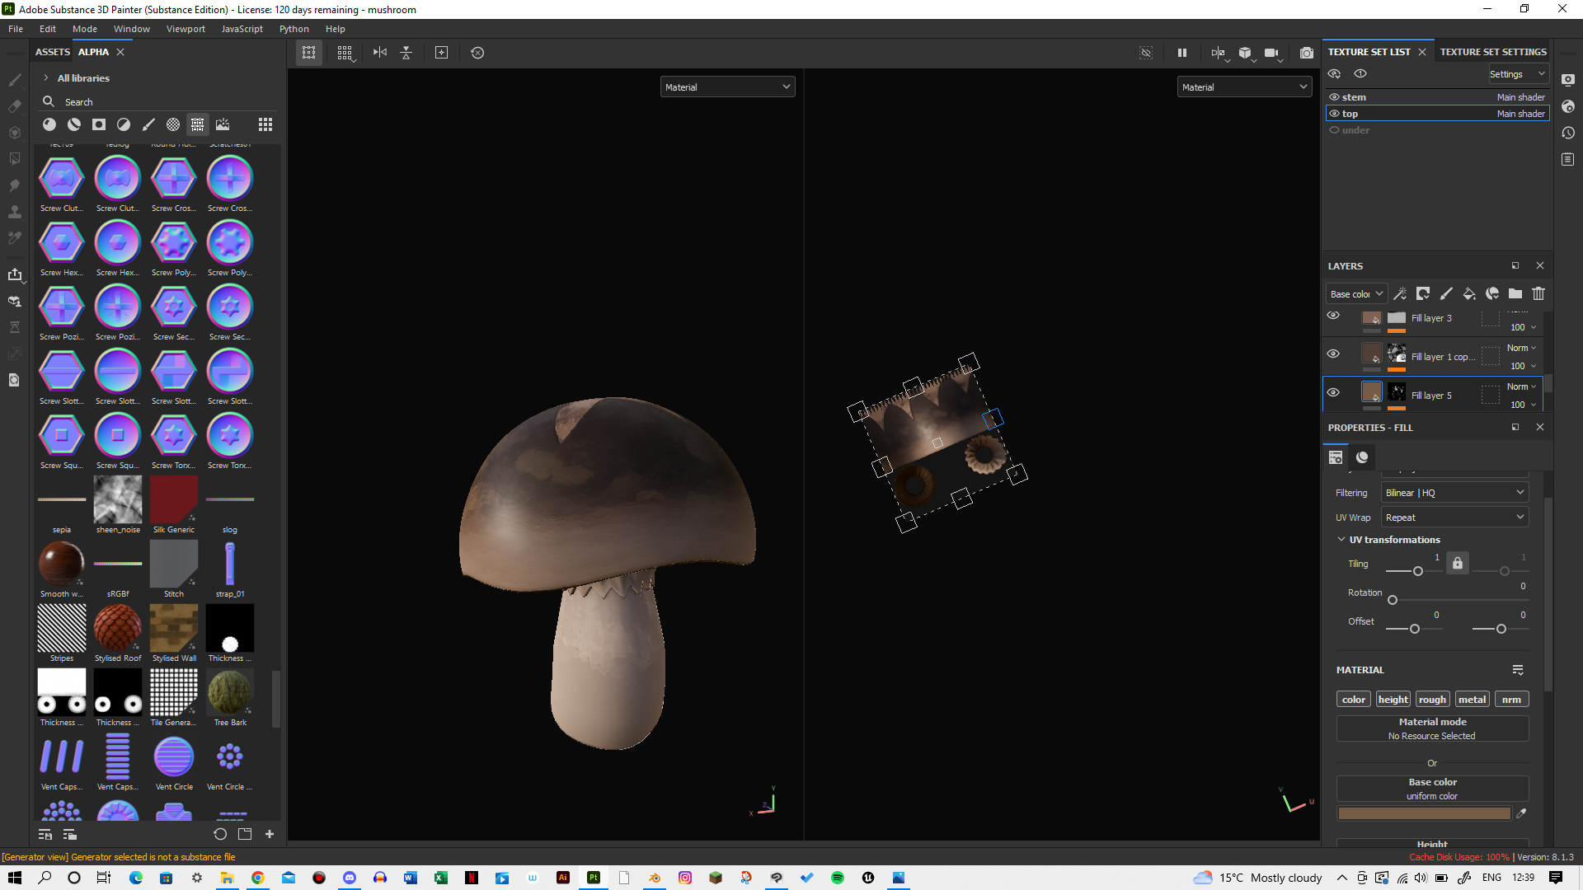The width and height of the screenshot is (1583, 890).
Task: Hide Fill layer 1 copy eye icon
Action: tap(1333, 354)
